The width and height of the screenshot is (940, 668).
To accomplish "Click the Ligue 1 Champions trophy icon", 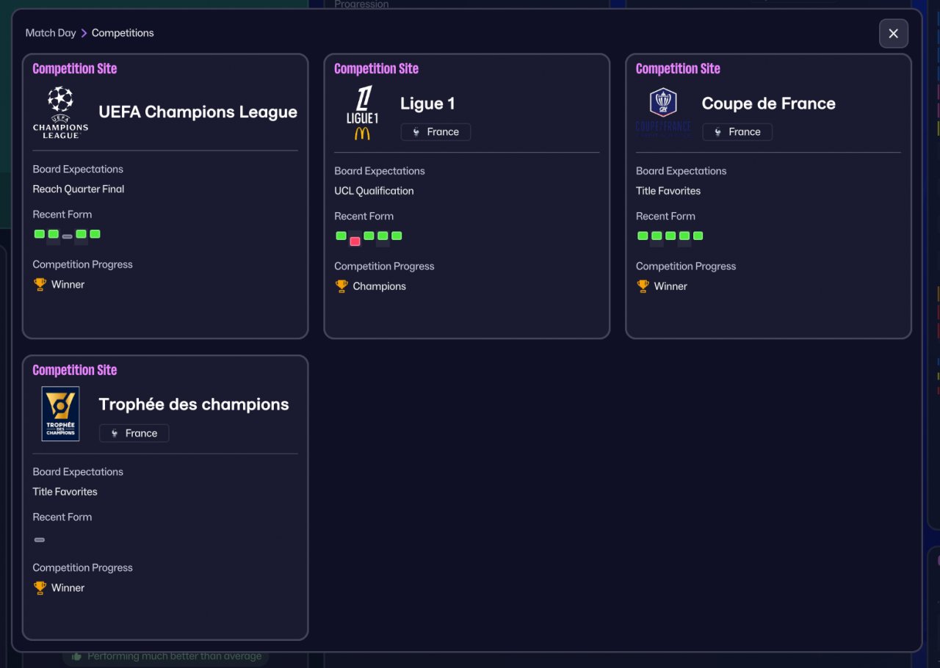I will (x=341, y=286).
